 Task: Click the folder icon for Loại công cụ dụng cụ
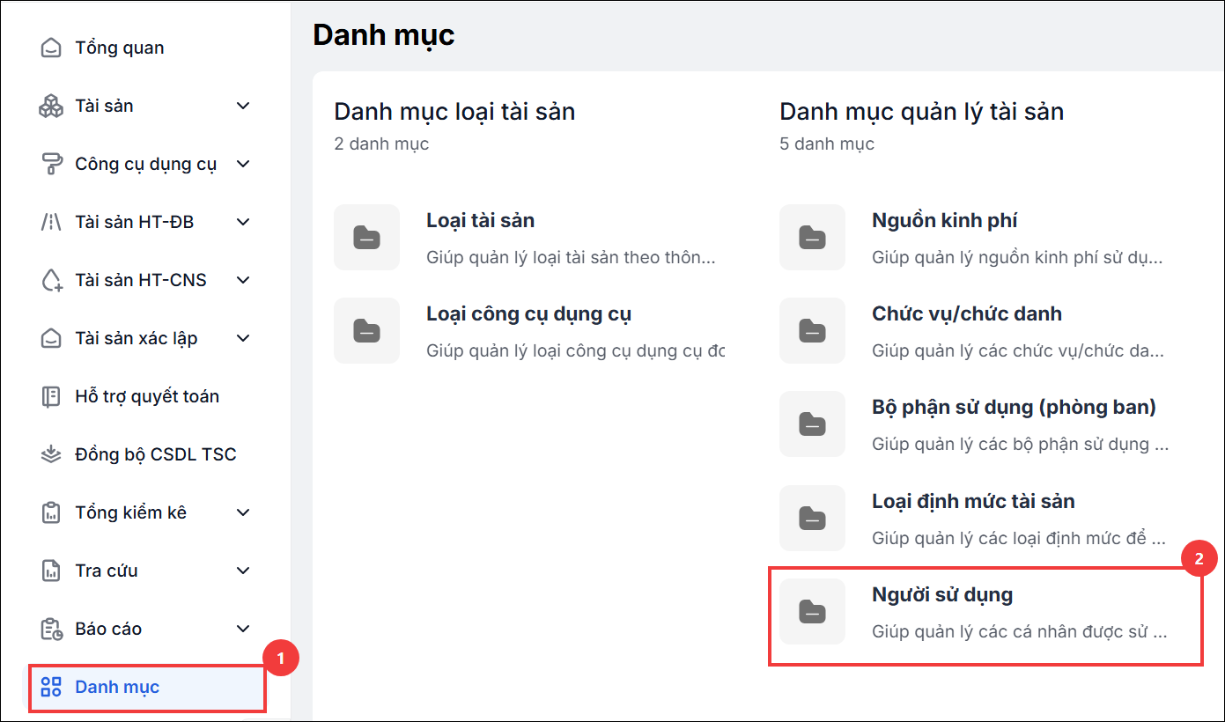(x=366, y=330)
